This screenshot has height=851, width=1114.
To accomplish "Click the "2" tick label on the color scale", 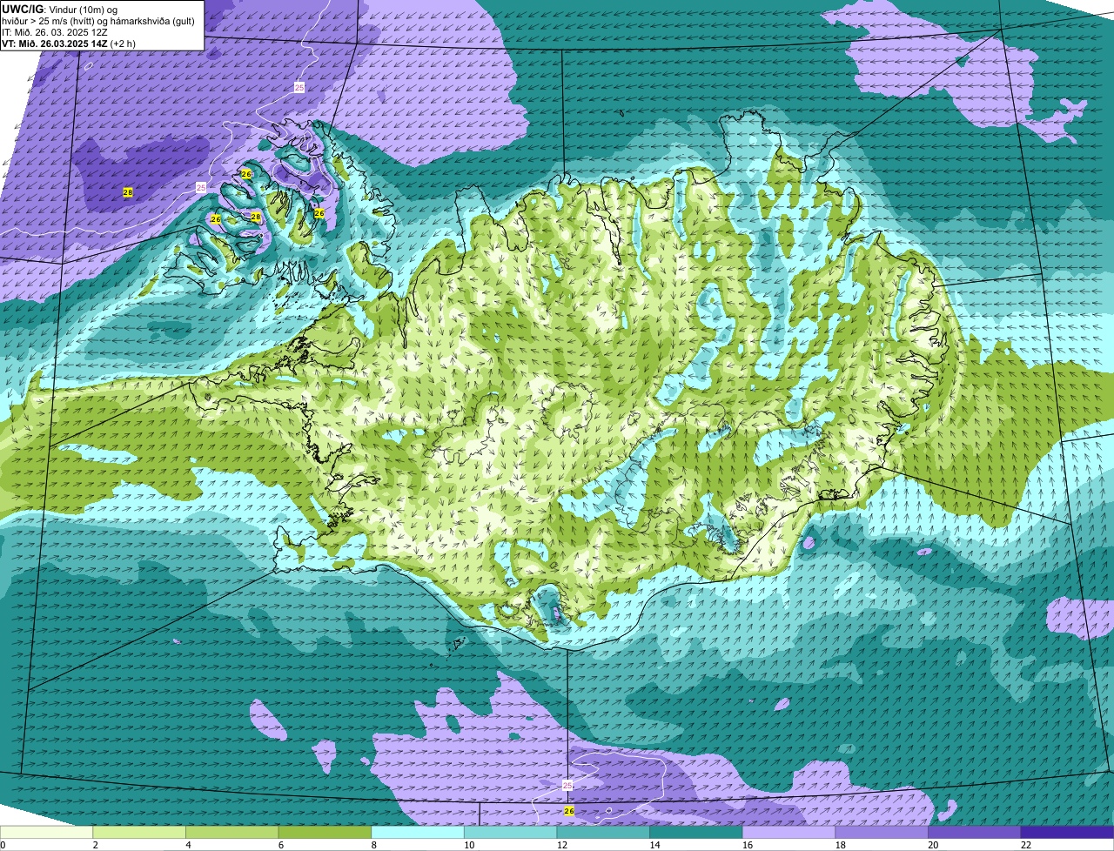I will (x=95, y=845).
